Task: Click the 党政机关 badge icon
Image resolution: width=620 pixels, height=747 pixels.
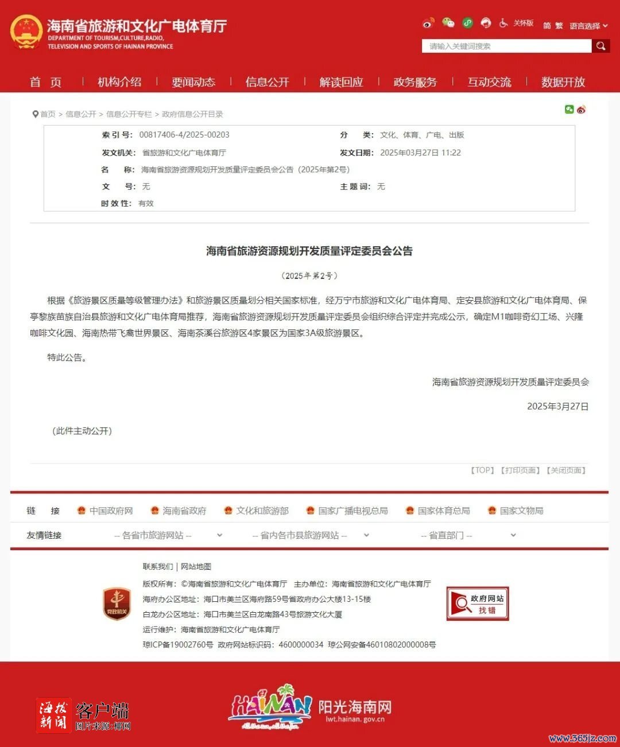Action: click(x=117, y=604)
